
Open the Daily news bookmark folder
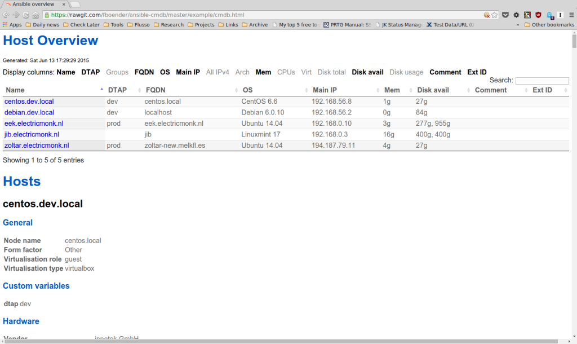tap(42, 25)
